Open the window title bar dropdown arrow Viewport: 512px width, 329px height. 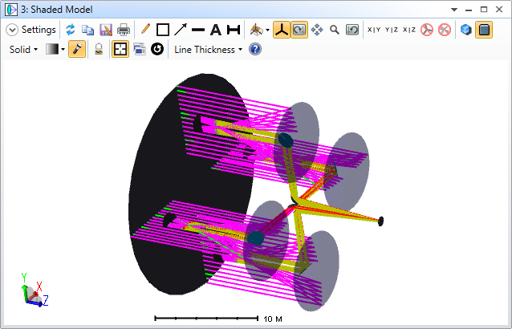pyautogui.click(x=454, y=10)
